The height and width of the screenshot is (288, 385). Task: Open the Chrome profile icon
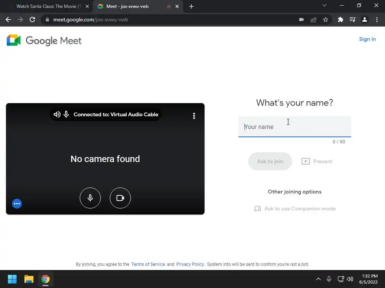(365, 19)
